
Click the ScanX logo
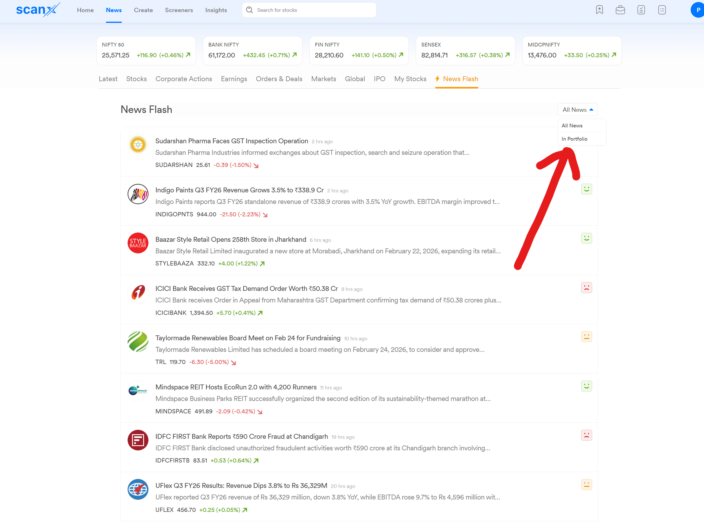pyautogui.click(x=38, y=10)
